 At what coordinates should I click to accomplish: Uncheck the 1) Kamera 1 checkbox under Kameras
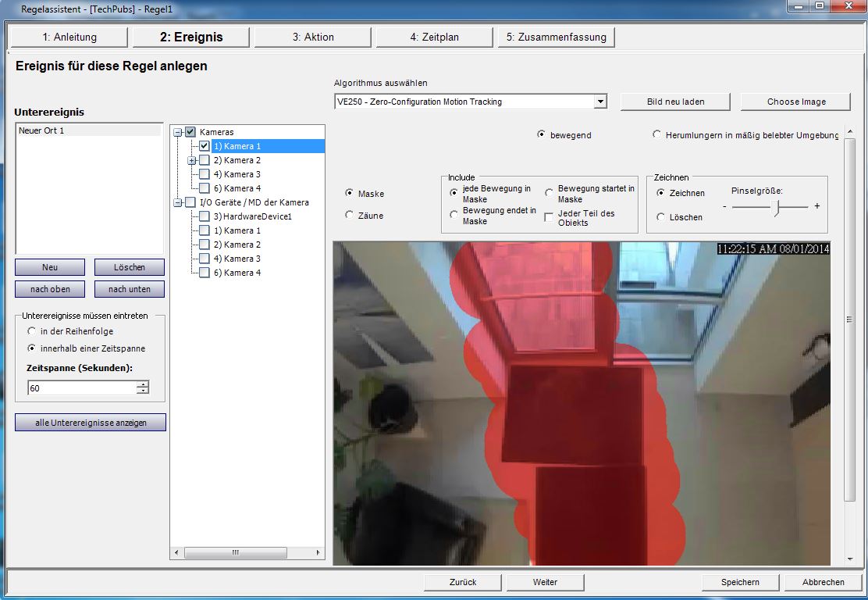click(205, 146)
